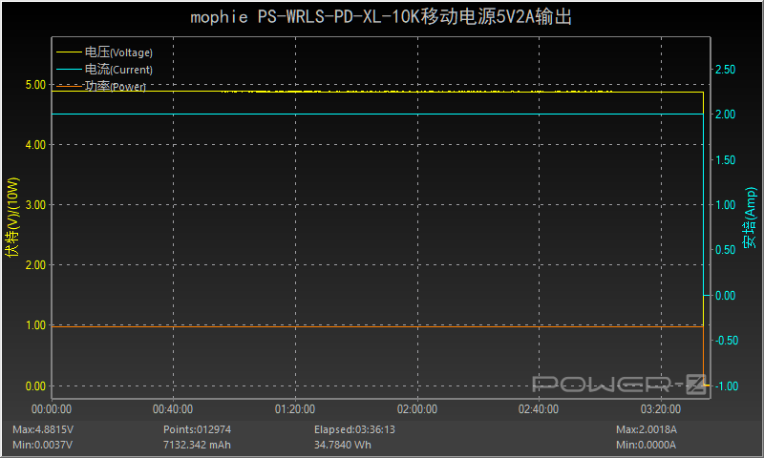Click the 02:00:00 time axis label
764x458 pixels.
(417, 409)
